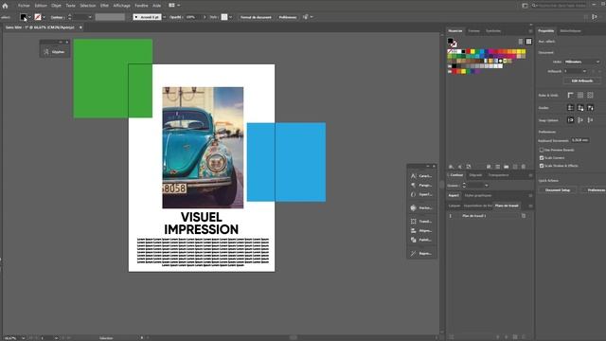Click the Style swatch box

point(224,17)
